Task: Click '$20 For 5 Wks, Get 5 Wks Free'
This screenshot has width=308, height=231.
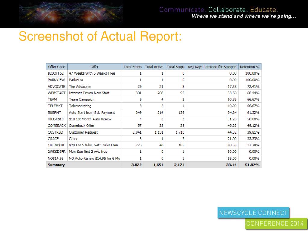Action: click(94, 145)
